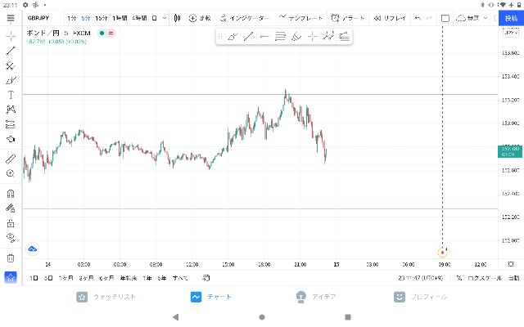Switch to 5分 interval
The image size is (524, 327).
86,18
